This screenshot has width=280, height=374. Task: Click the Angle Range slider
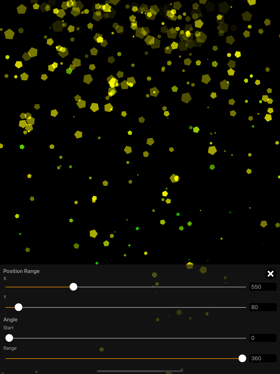[x=126, y=358]
